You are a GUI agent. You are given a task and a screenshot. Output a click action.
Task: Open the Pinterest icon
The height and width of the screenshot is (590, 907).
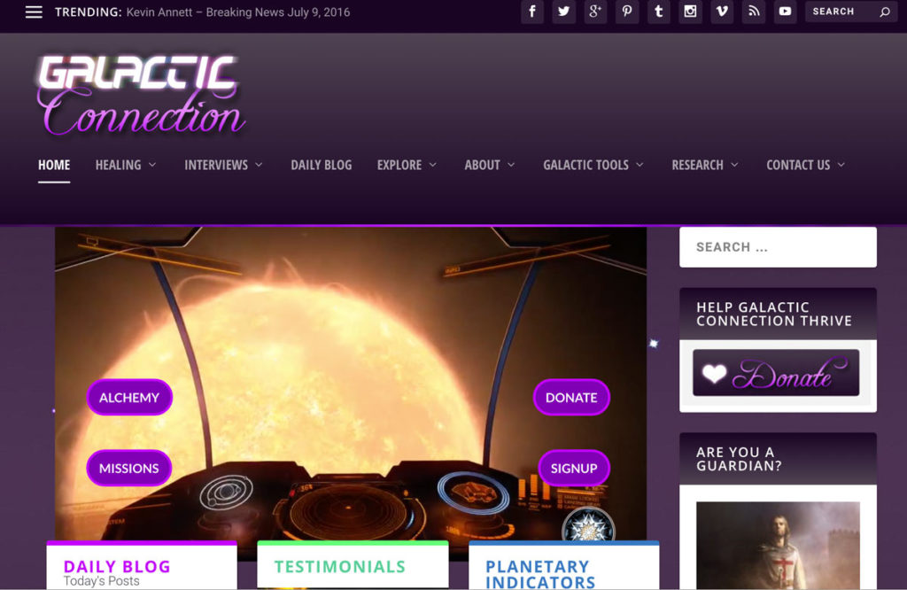tap(627, 12)
